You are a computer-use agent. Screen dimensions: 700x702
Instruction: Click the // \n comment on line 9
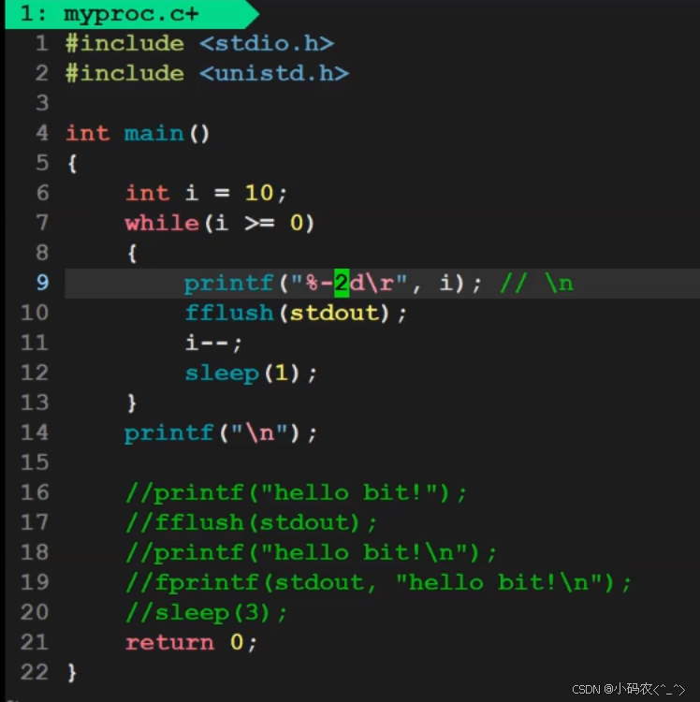pyautogui.click(x=536, y=283)
